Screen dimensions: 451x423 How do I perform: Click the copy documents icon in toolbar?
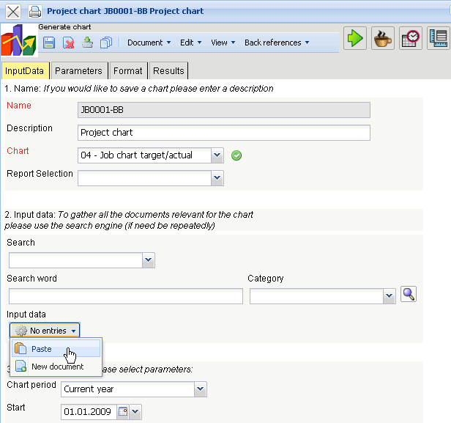coord(106,43)
